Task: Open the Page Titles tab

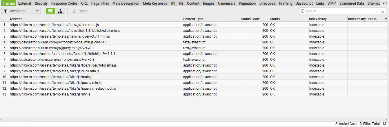Action: pyautogui.click(x=100, y=3)
